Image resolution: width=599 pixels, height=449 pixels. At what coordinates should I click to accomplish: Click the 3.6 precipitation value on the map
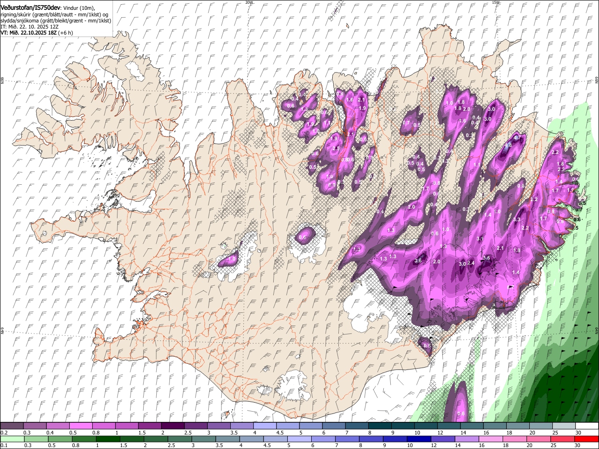[x=418, y=261]
